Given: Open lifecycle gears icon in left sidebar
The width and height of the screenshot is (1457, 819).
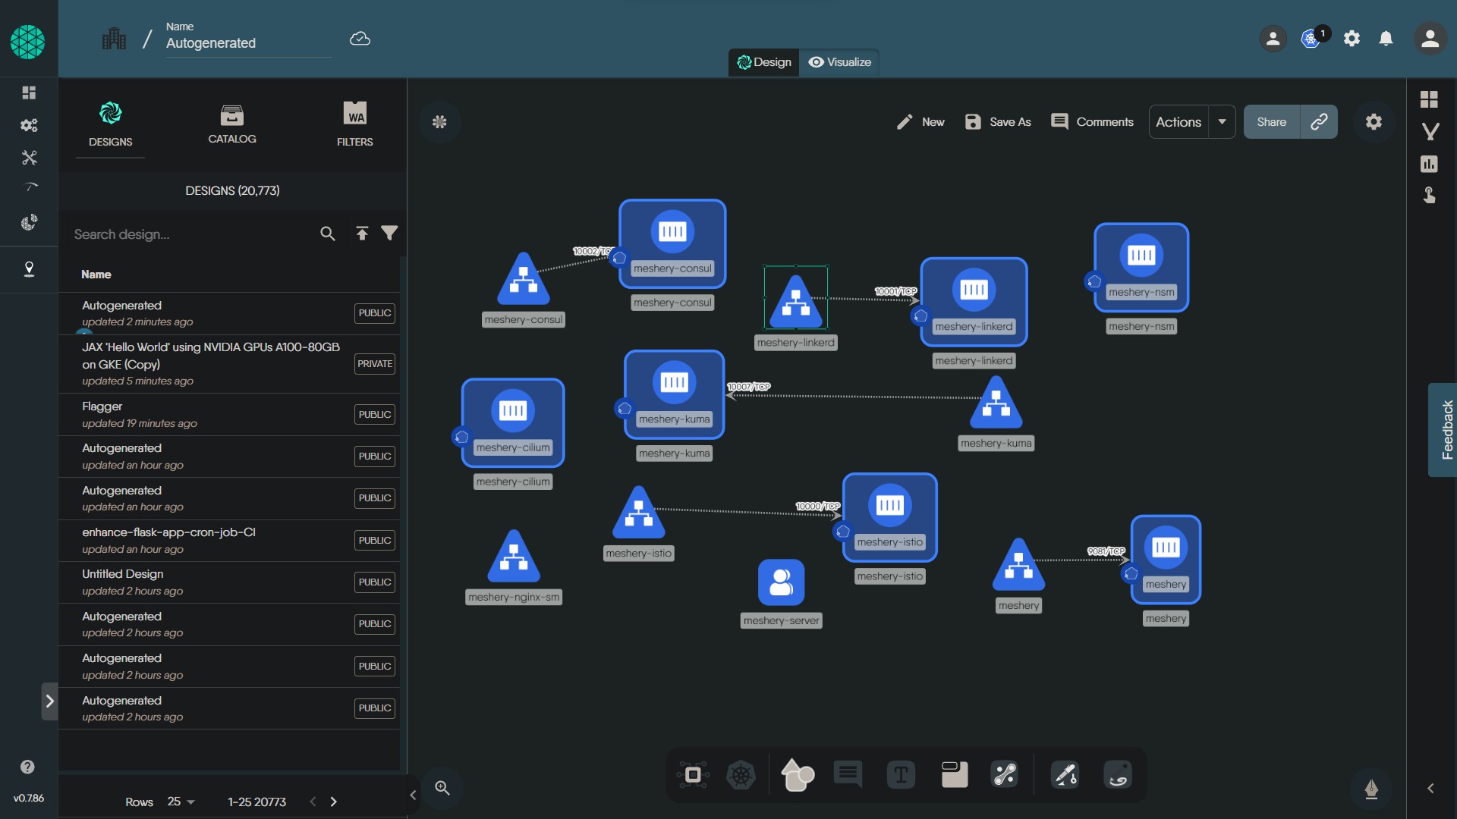Looking at the screenshot, I should point(29,125).
